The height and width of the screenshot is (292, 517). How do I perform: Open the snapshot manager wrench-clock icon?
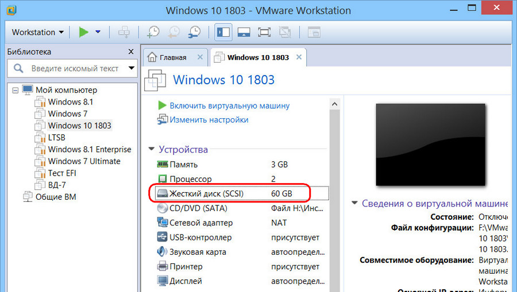tap(195, 32)
